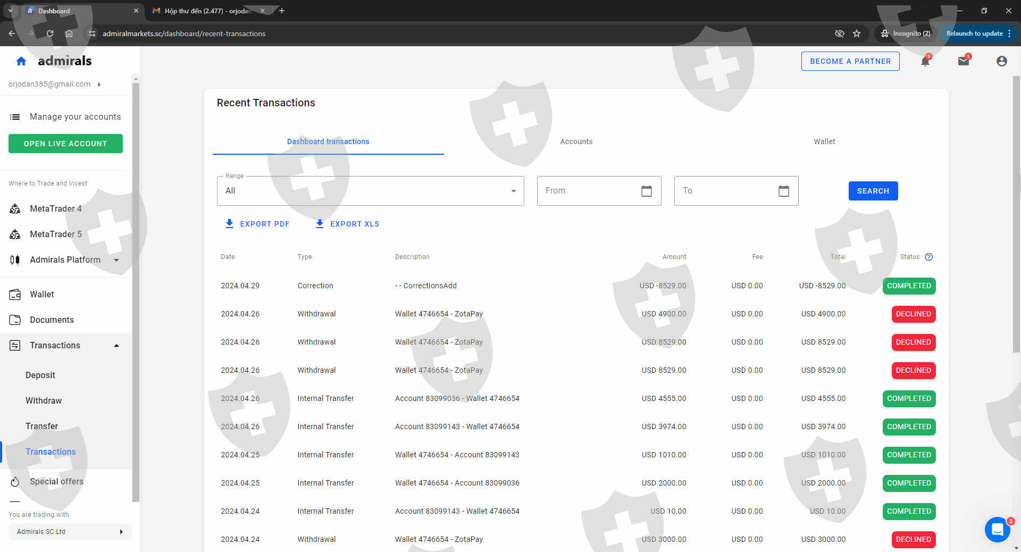Expand the Admirals Platform submenu
1021x552 pixels.
pos(116,260)
